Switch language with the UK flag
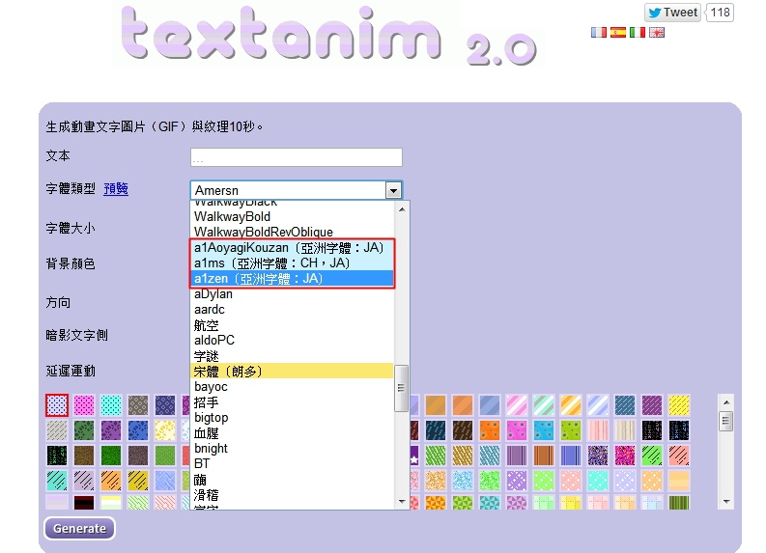Screen dimensions: 766x553 click(657, 33)
